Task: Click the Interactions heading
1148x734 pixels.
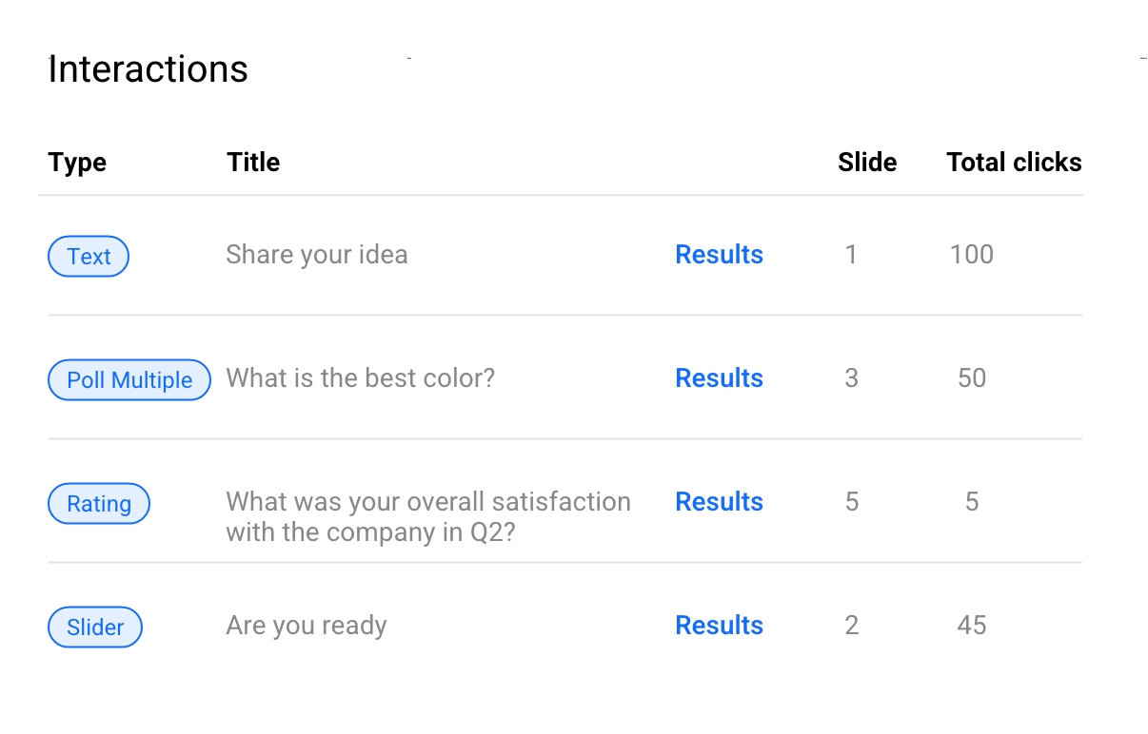Action: [148, 69]
